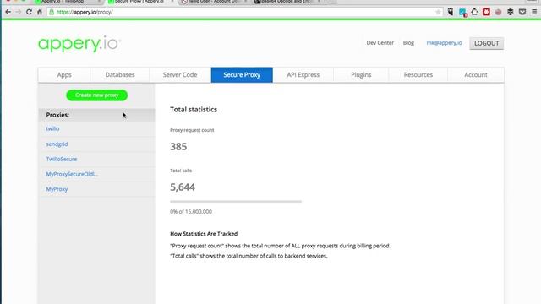
Task: Click the black shield extension icon
Action: 451,12
